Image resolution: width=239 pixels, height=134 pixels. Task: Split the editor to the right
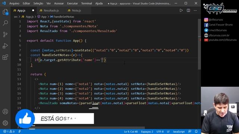pyautogui.click(x=188, y=10)
